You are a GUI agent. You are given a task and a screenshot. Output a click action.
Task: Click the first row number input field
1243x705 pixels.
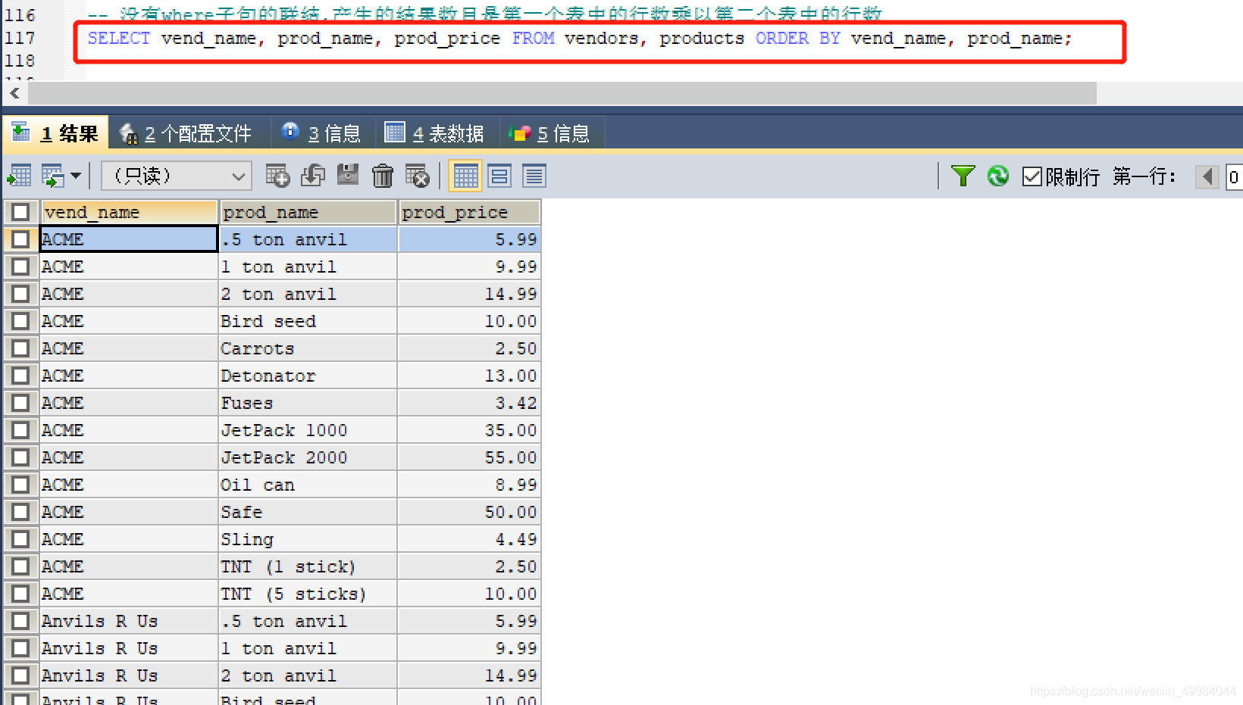(1235, 177)
